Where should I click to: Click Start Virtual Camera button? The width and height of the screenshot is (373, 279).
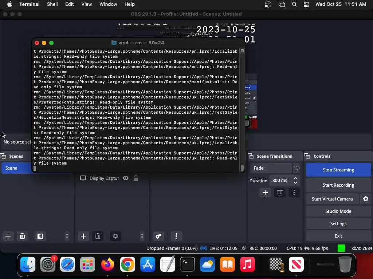(x=332, y=199)
